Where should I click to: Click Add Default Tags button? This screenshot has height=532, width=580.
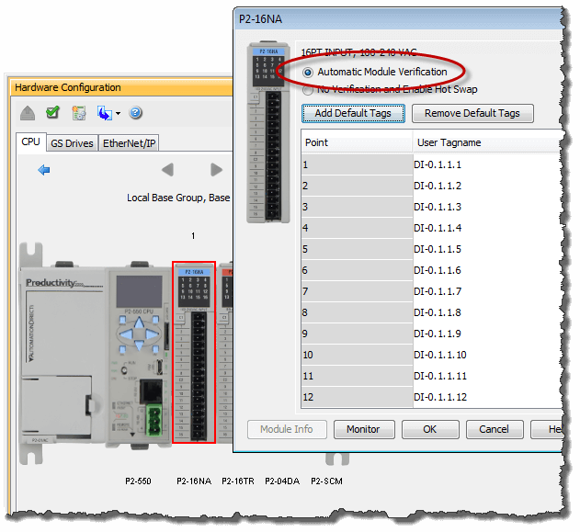point(353,113)
